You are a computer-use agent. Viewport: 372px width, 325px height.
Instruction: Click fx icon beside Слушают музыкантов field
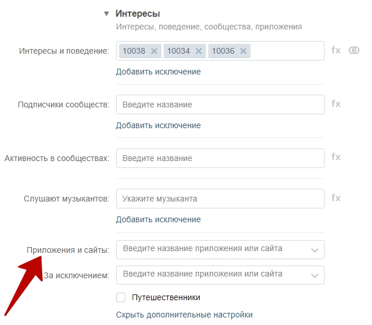point(336,198)
